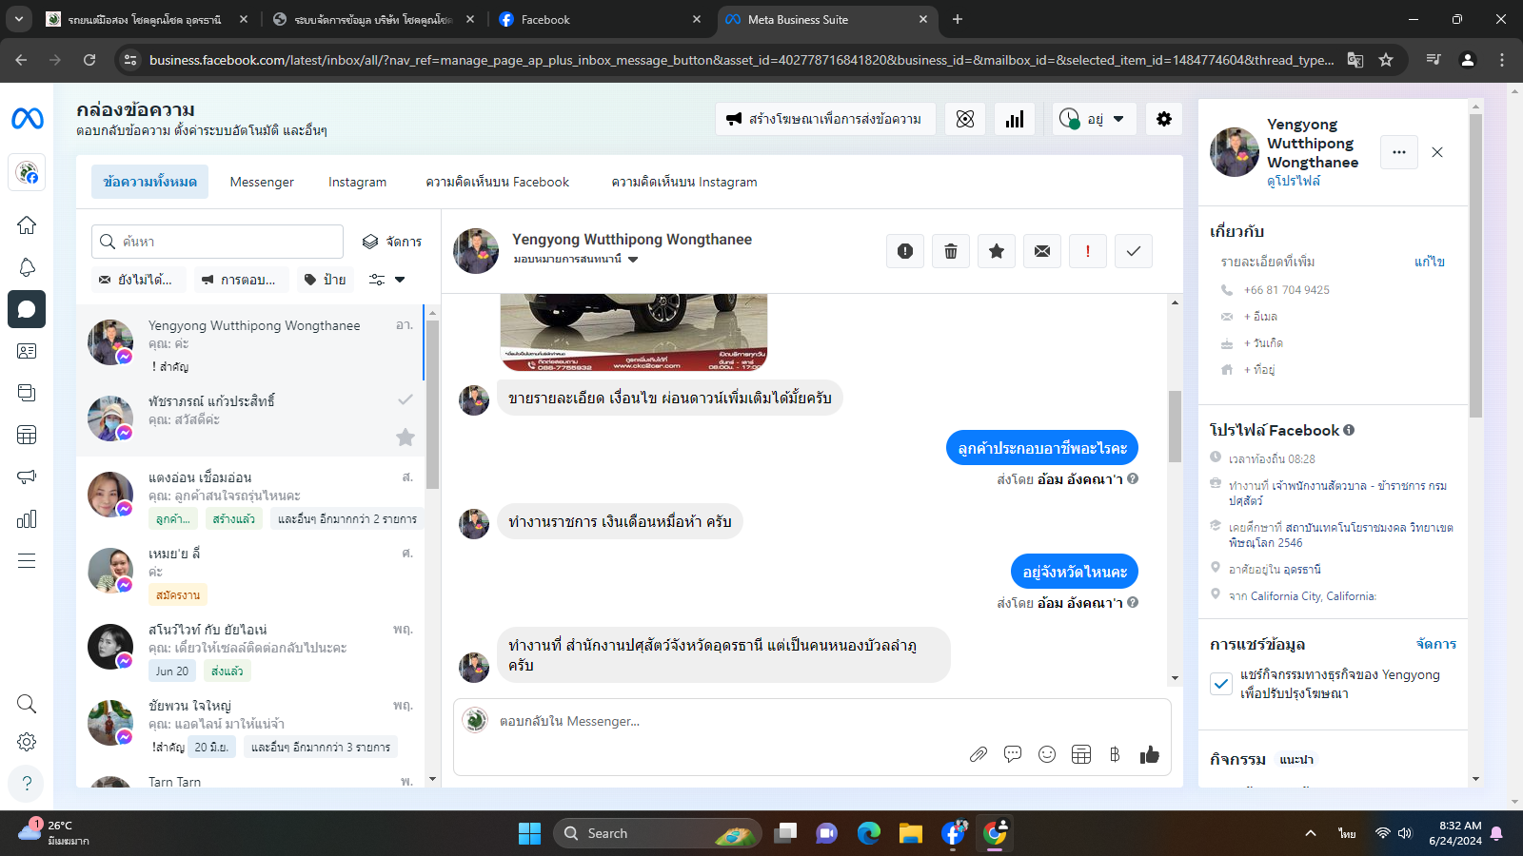Open assign conversation มอบหมายการสนทนานี้ dropdown
Viewport: 1523px width, 856px height.
point(576,259)
